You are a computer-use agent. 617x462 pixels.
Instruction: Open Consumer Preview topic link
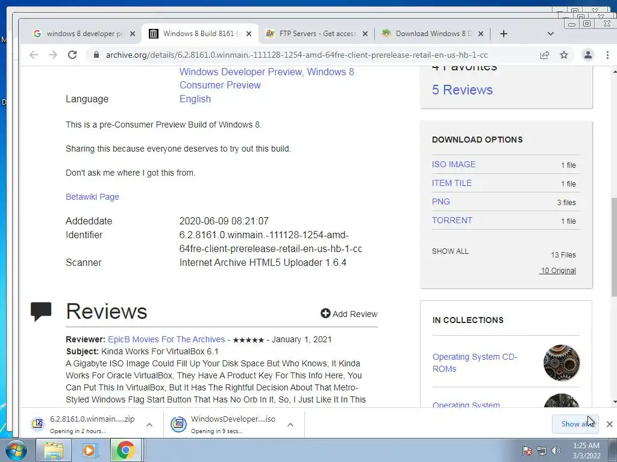pyautogui.click(x=220, y=85)
